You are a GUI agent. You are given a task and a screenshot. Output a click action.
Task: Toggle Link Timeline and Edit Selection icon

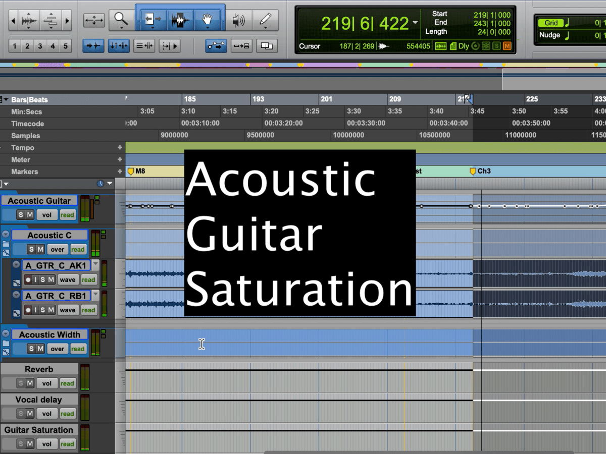(x=119, y=45)
